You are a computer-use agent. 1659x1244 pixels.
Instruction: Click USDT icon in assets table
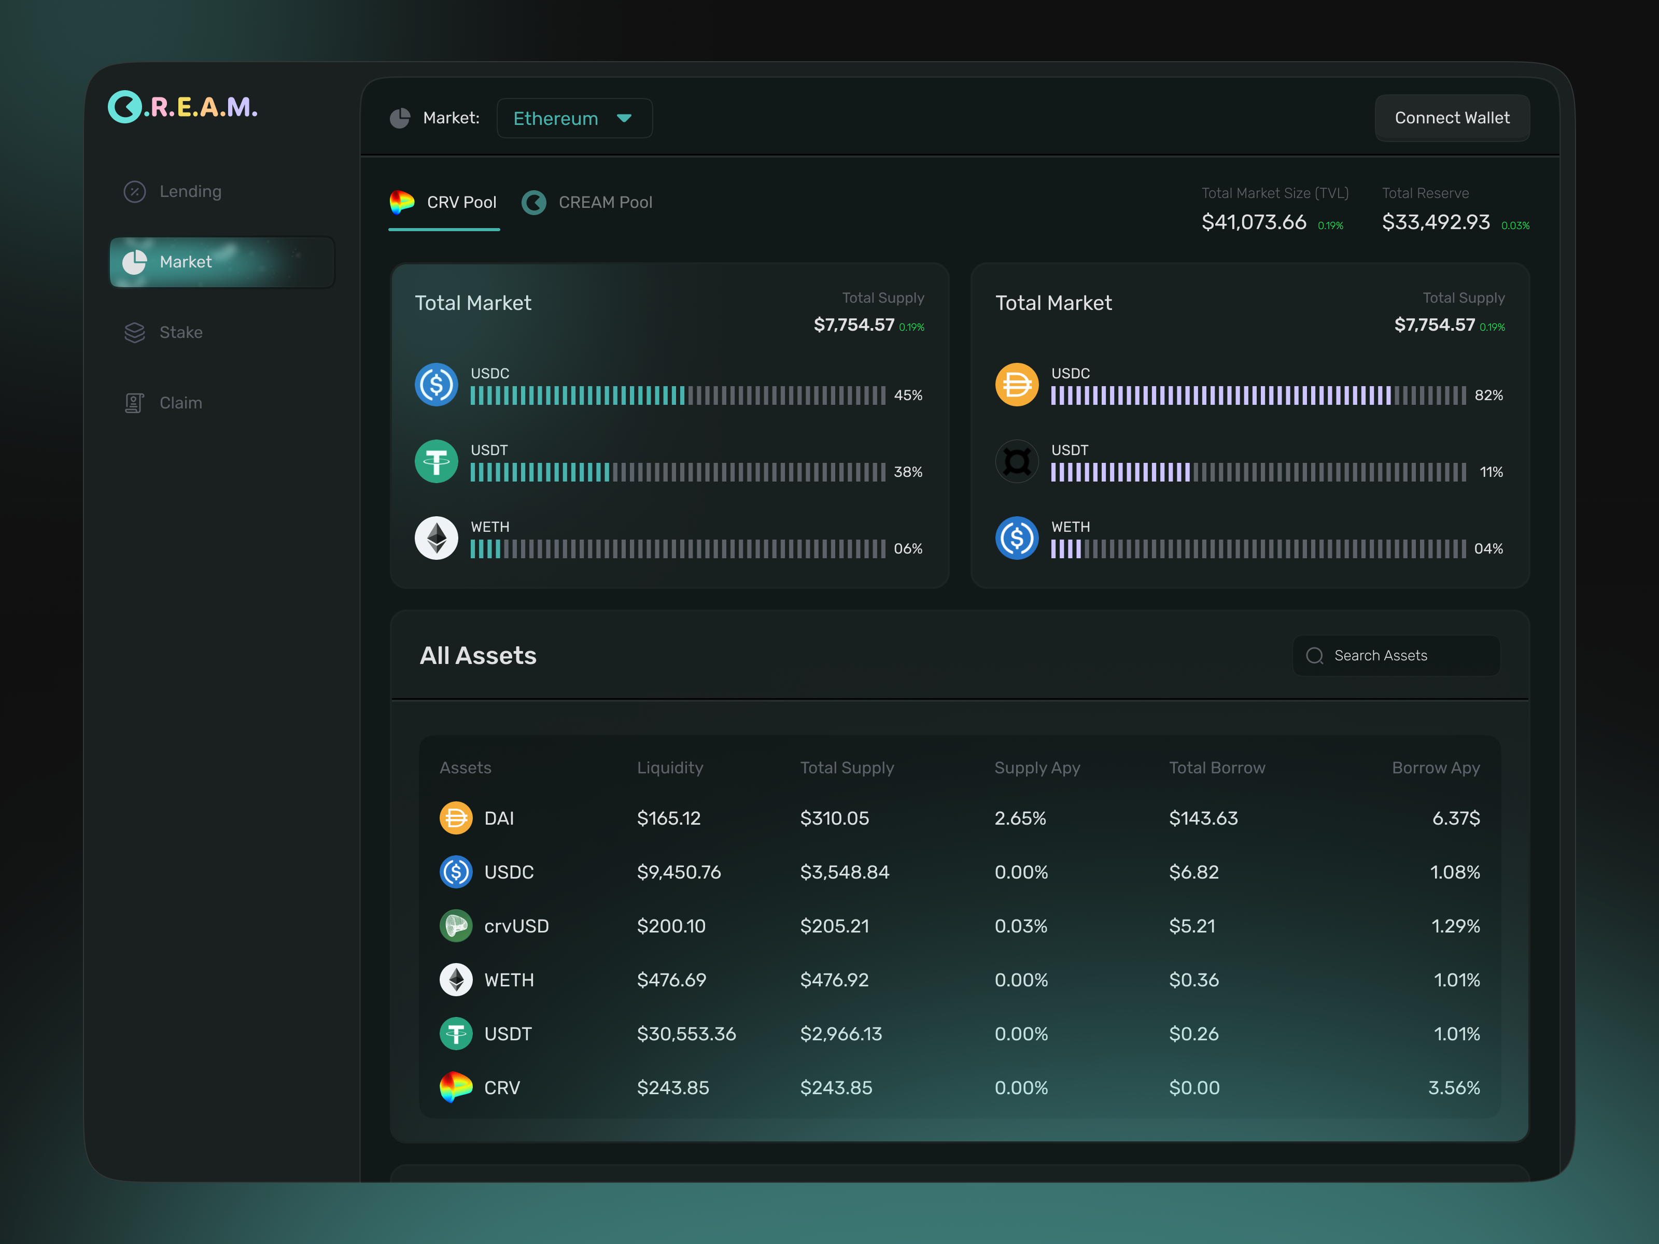click(456, 1034)
